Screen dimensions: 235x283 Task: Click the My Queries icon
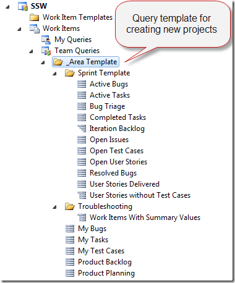click(46, 40)
